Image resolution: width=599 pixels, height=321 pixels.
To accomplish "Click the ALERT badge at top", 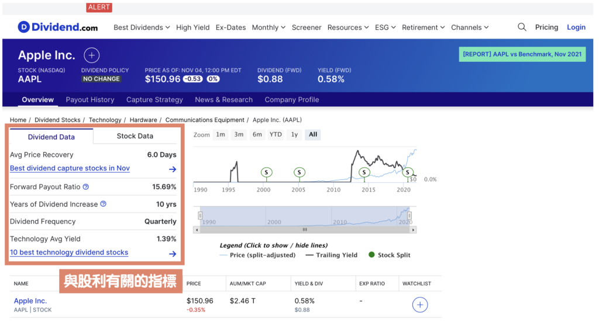I will (x=99, y=7).
